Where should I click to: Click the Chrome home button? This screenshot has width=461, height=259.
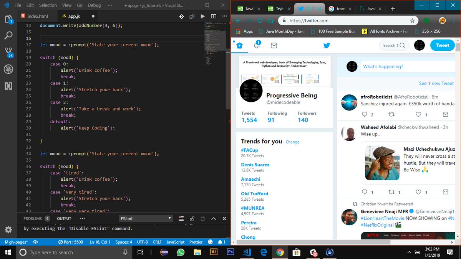coord(270,21)
